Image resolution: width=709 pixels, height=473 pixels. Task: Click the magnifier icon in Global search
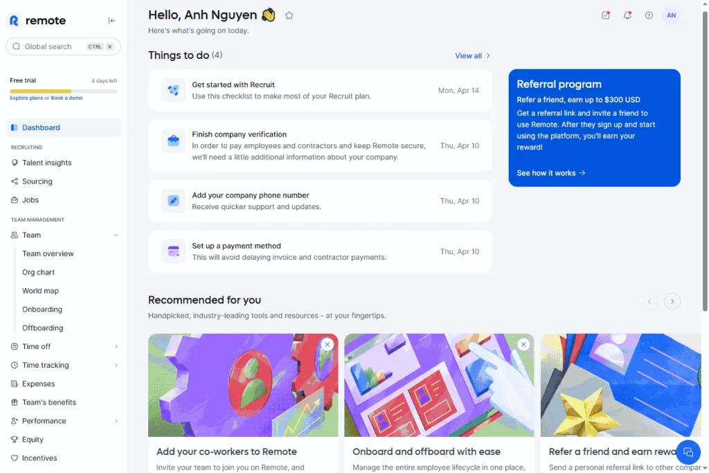(x=17, y=46)
